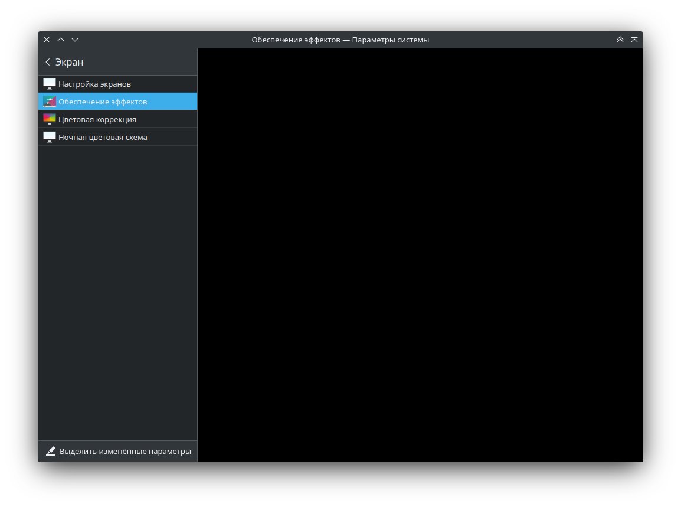Select Обеспечение эффектов entry
The width and height of the screenshot is (681, 507).
click(117, 102)
